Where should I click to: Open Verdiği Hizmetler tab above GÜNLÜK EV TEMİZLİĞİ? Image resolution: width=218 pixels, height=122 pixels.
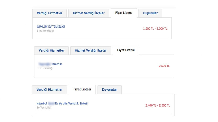(50, 13)
